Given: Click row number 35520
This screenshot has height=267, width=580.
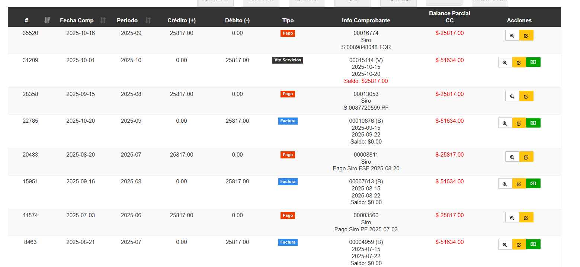Looking at the screenshot, I should coord(30,33).
